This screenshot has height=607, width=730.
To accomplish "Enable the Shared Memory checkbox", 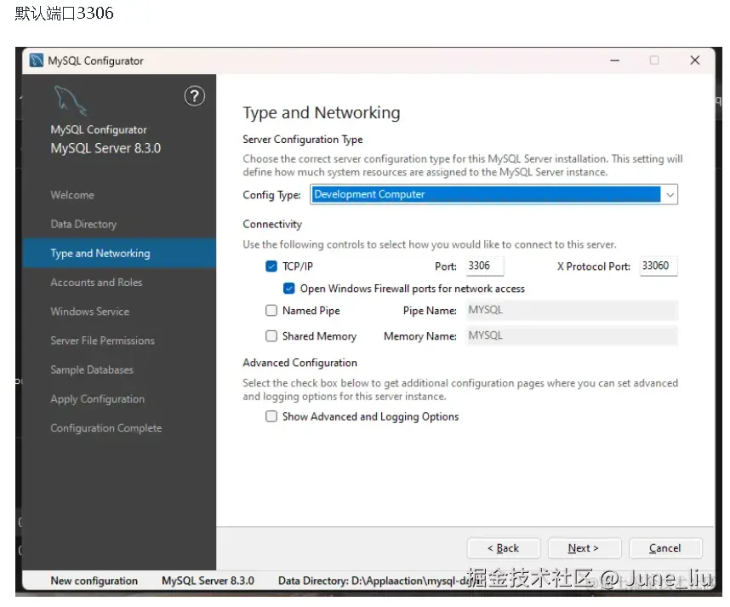I will pos(271,336).
